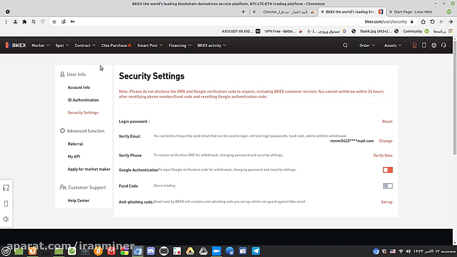Select Security Settings in the sidebar
Image resolution: width=457 pixels, height=257 pixels.
tap(83, 112)
